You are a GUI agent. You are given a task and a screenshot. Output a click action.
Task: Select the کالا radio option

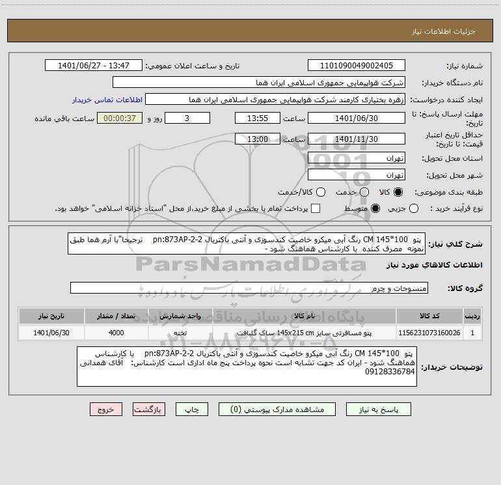coord(398,192)
